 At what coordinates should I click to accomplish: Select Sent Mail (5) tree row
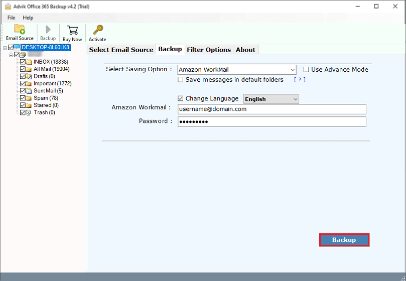(x=48, y=91)
